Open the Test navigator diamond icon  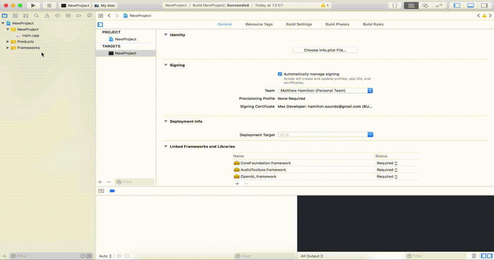58,16
